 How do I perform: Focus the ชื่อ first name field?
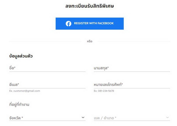47,68
